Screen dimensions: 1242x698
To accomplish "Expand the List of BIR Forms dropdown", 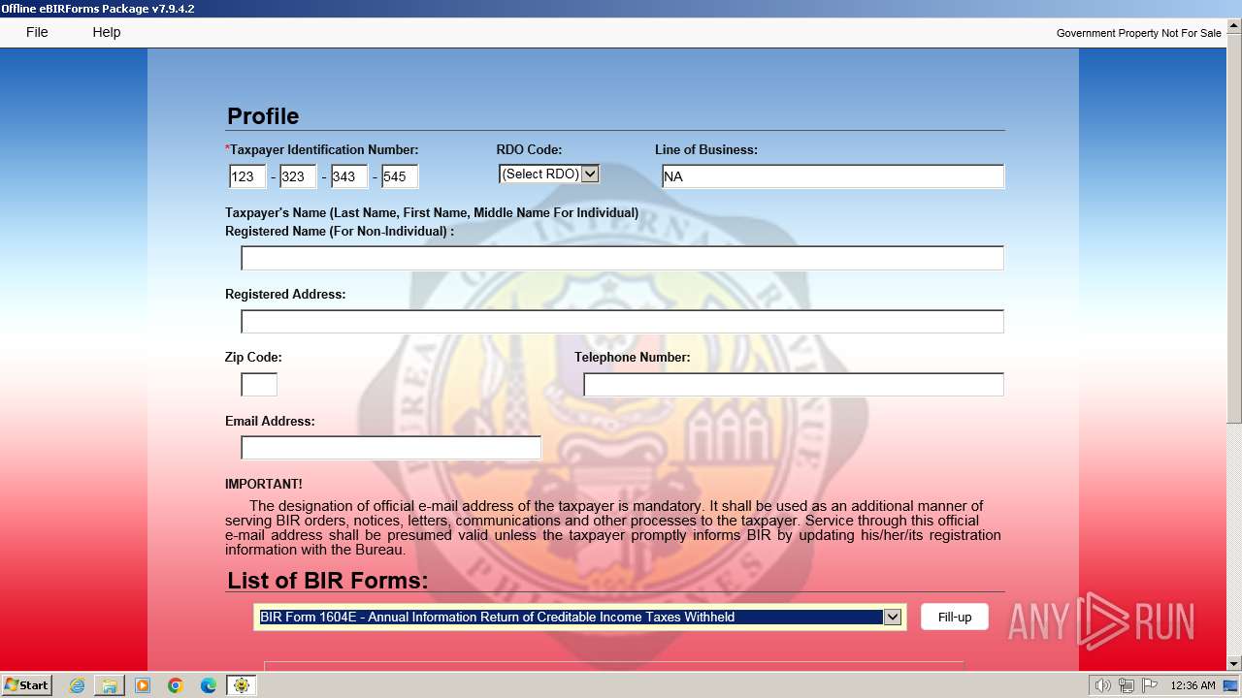I will [x=893, y=618].
